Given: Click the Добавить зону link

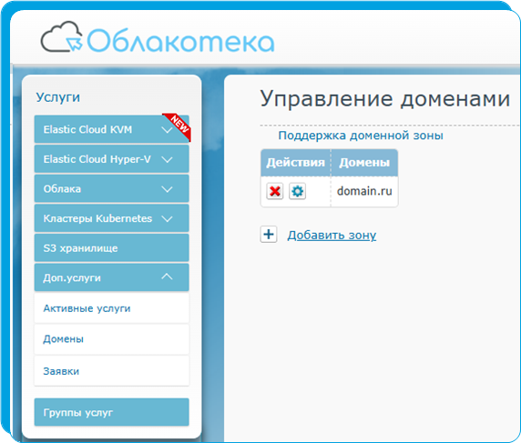Looking at the screenshot, I should (332, 235).
